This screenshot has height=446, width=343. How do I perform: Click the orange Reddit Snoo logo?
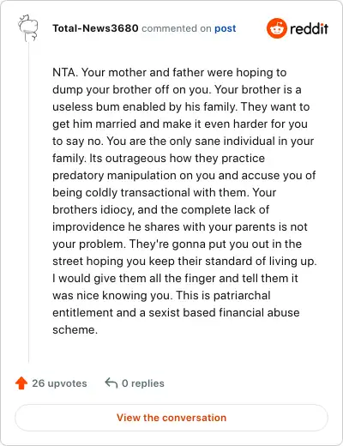pyautogui.click(x=276, y=28)
